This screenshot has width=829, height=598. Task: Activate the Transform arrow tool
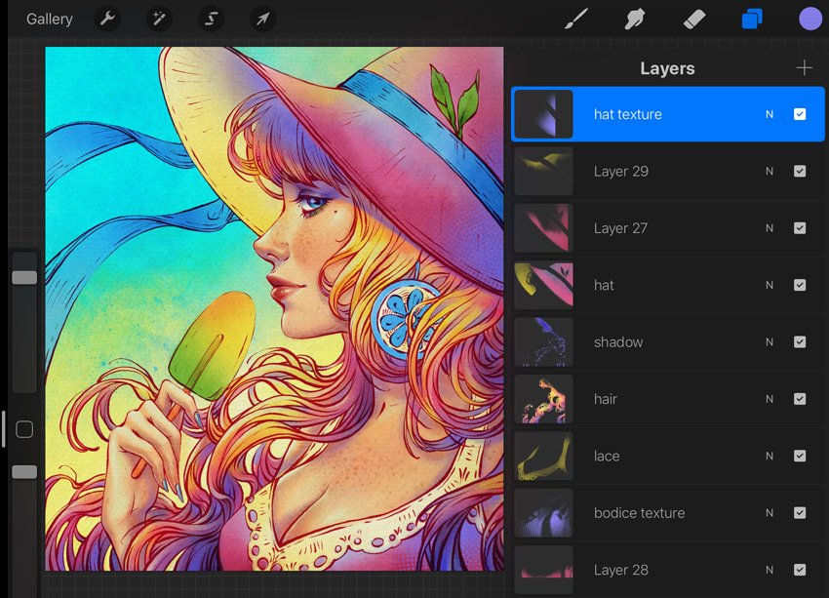[262, 20]
